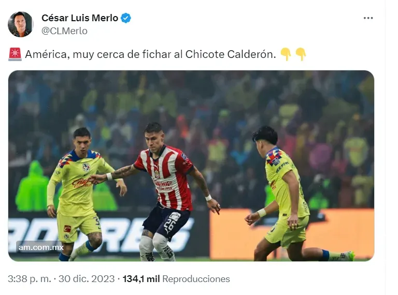The width and height of the screenshot is (398, 295).
Task: Open the attached football match photo
Action: click(191, 166)
